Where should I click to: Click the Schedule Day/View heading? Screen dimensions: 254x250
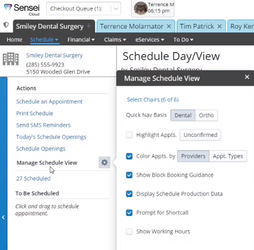pyautogui.click(x=171, y=56)
